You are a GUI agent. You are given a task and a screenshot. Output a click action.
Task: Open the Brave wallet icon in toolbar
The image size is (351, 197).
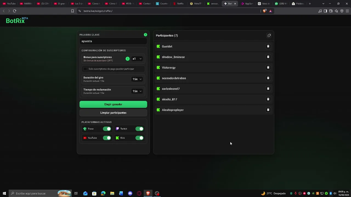coord(331,11)
